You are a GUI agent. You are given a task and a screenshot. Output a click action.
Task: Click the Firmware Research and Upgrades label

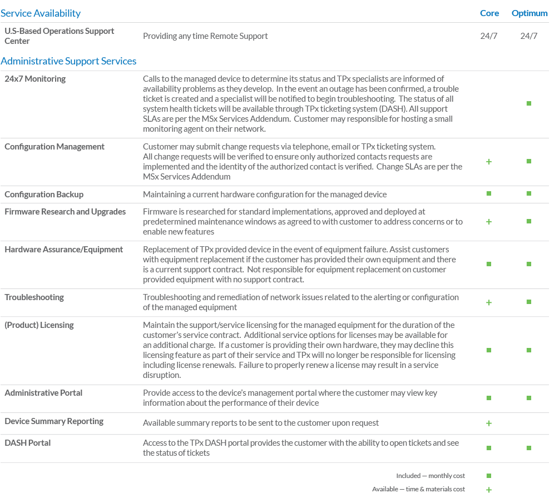(65, 212)
